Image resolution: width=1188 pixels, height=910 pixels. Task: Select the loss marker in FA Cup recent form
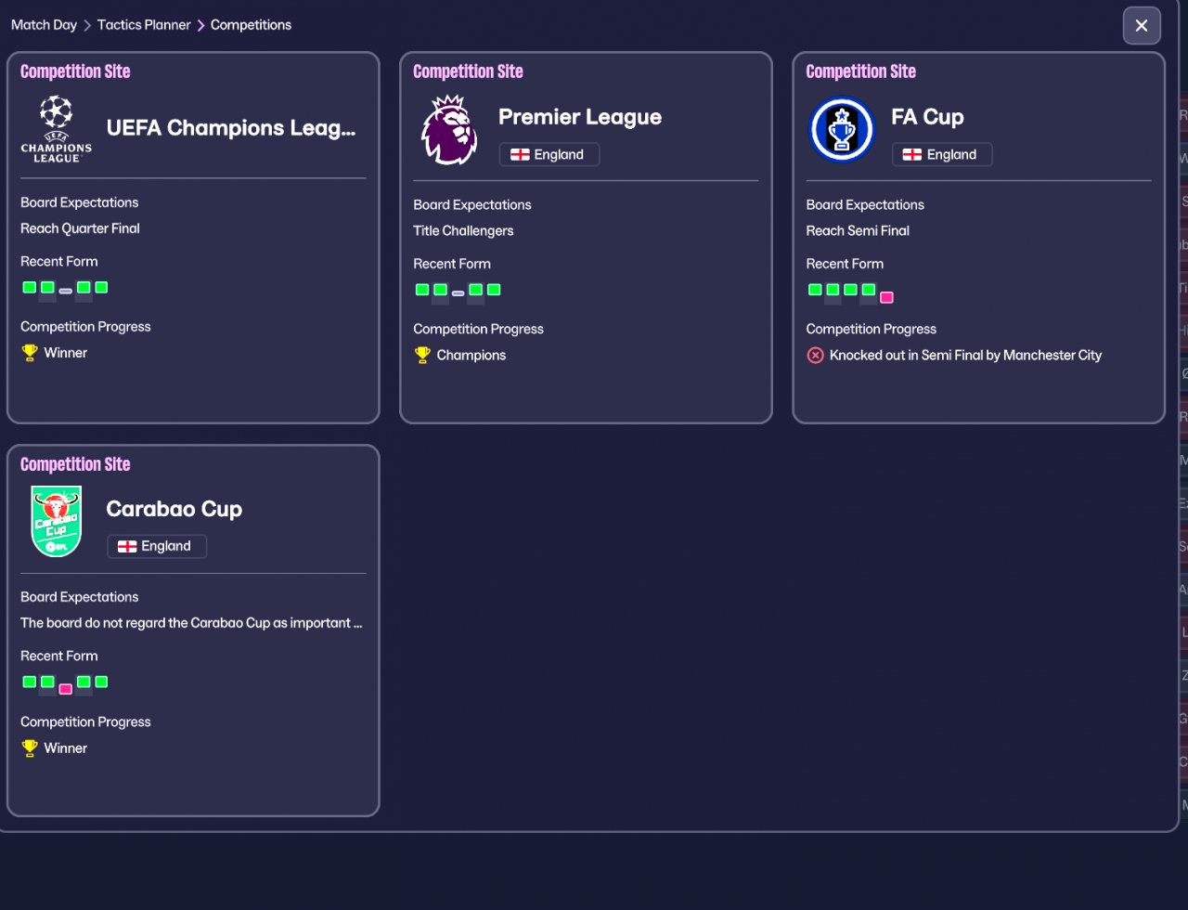(x=886, y=297)
